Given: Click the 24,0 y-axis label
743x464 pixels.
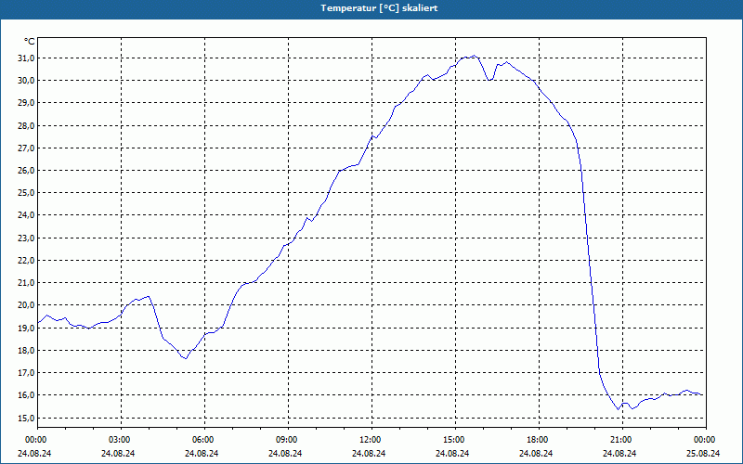Looking at the screenshot, I should pyautogui.click(x=26, y=215).
